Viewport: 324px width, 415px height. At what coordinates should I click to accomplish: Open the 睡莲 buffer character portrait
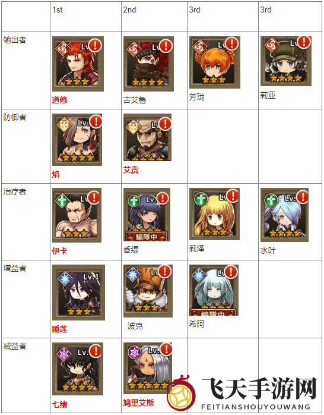coord(78,293)
